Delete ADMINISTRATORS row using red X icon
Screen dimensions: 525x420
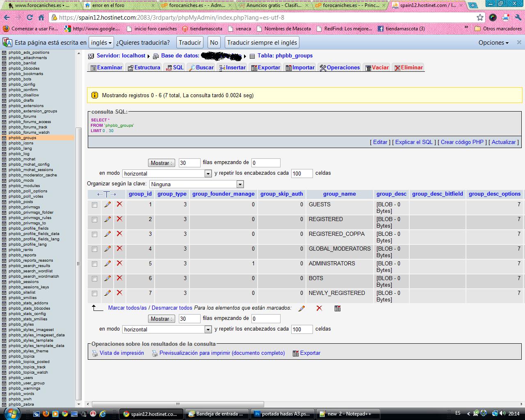(x=119, y=263)
